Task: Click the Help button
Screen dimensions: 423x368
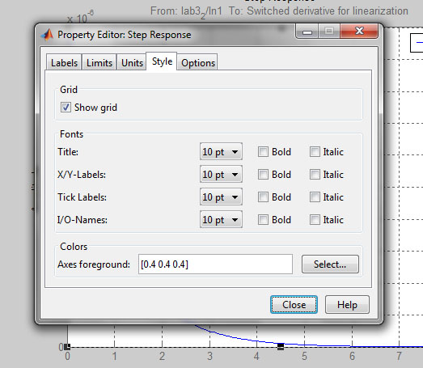Action: point(347,305)
